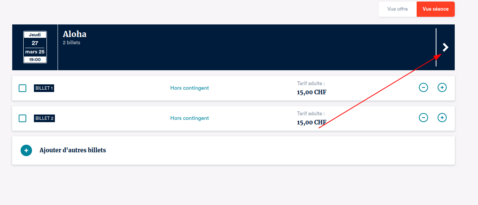Click the Billet 1 adult price
This screenshot has width=478, height=205.
coord(311,92)
